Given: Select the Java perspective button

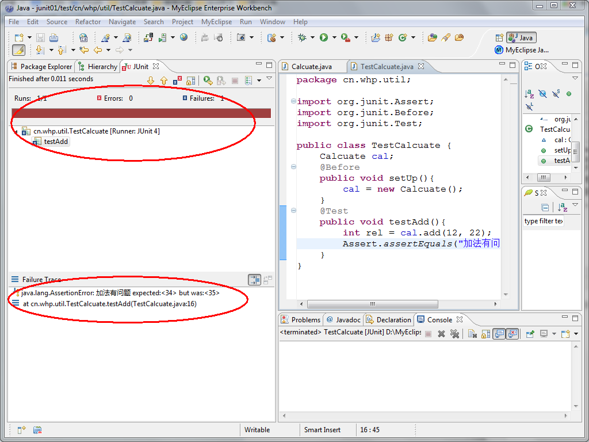Looking at the screenshot, I should [x=521, y=37].
